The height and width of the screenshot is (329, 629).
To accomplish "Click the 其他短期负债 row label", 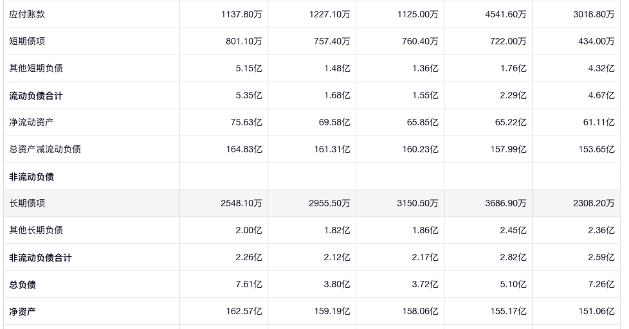I will coord(36,68).
